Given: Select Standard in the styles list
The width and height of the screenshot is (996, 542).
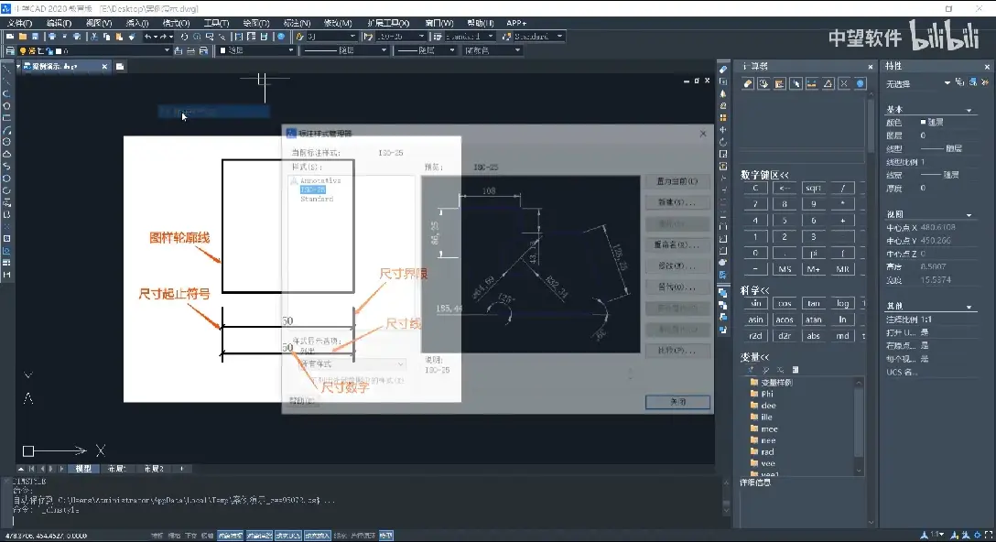Looking at the screenshot, I should point(317,199).
